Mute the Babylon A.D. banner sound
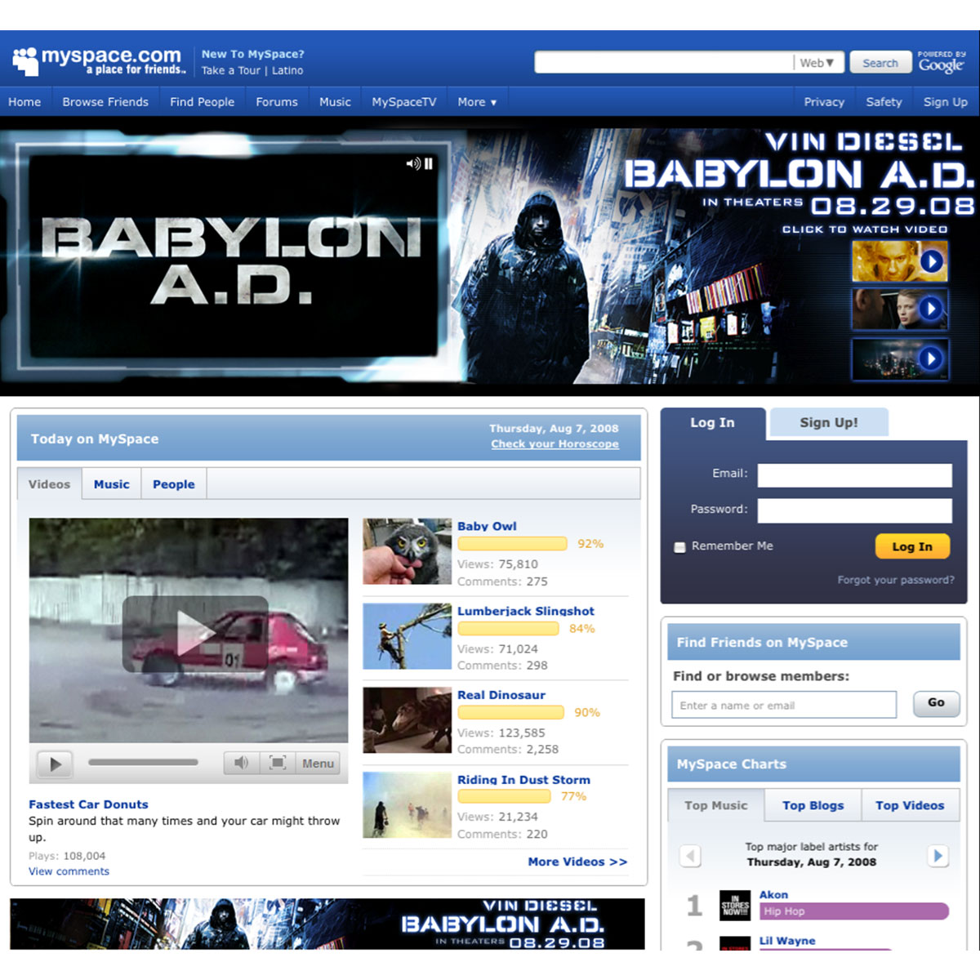Viewport: 980px width, 980px height. pyautogui.click(x=413, y=163)
